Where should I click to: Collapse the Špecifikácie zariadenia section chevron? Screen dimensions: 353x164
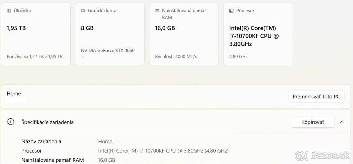(x=342, y=122)
